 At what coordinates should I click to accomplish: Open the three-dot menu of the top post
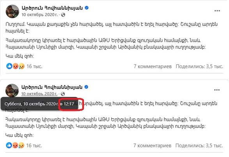point(217,11)
